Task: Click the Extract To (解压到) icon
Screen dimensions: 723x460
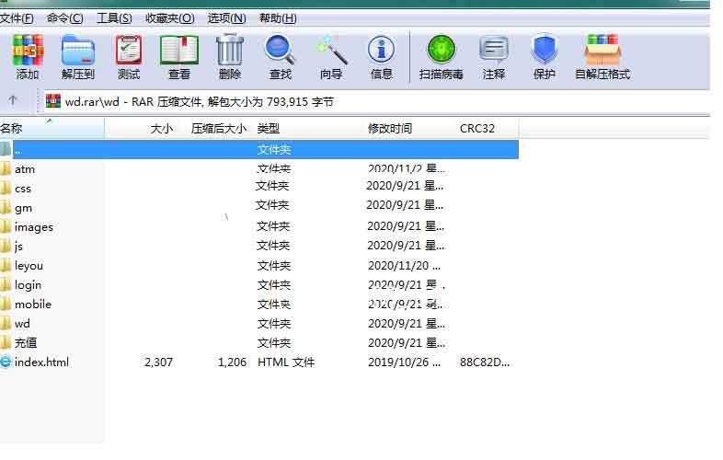Action: tap(78, 56)
